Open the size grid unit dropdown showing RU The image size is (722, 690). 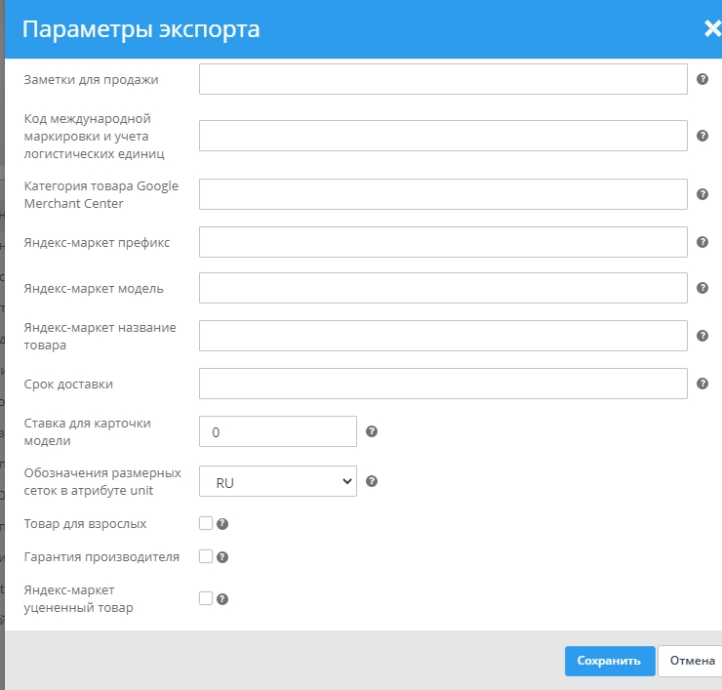click(x=278, y=481)
